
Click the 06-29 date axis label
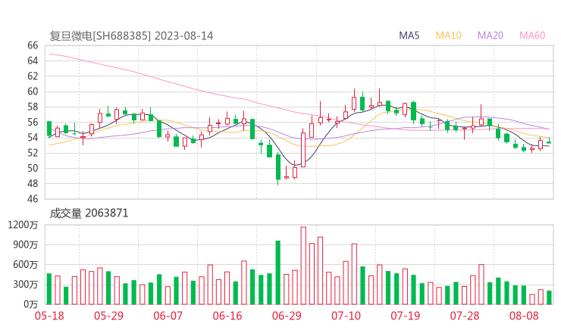[x=287, y=316]
